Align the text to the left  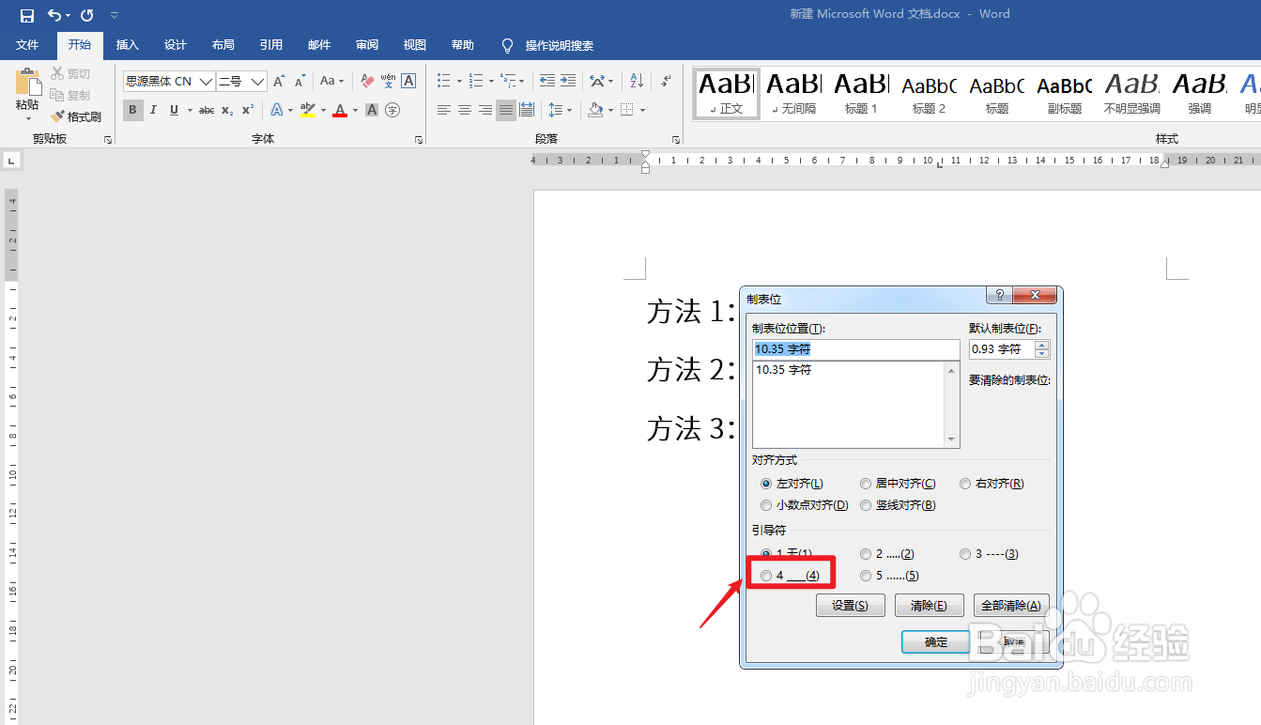pos(444,110)
